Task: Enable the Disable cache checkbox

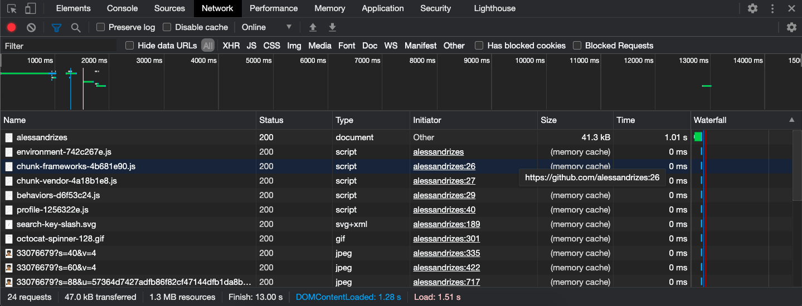Action: pyautogui.click(x=167, y=27)
